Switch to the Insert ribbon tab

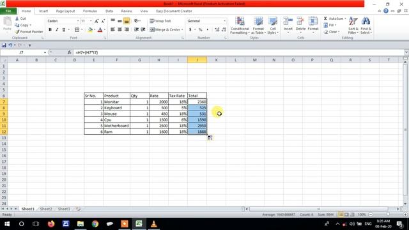pos(43,11)
